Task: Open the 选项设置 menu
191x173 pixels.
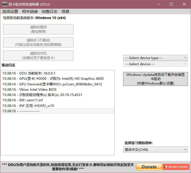Action: pos(10,11)
